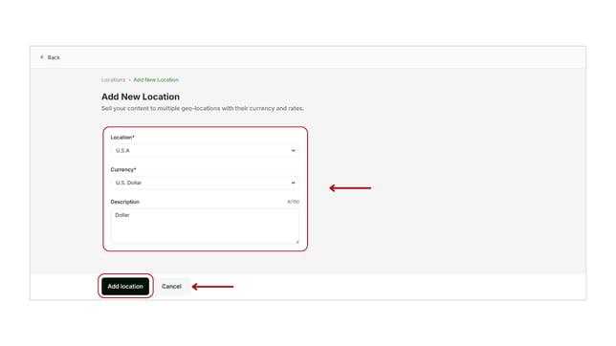Click the Currency* field label

click(x=123, y=170)
